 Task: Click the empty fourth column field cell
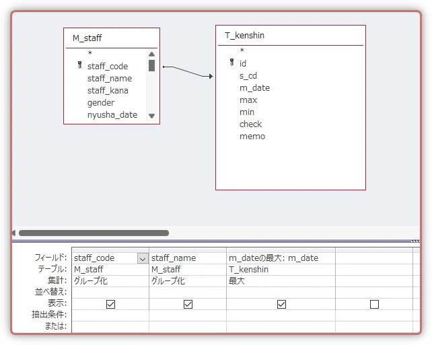(374, 258)
